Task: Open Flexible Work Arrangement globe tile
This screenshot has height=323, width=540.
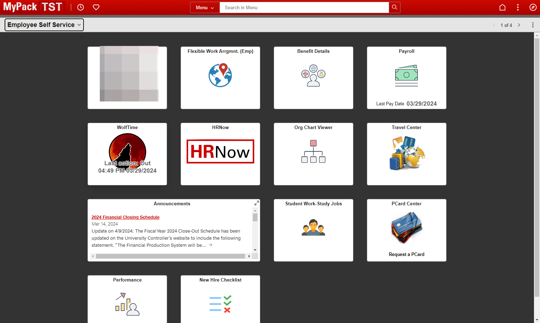Action: (x=220, y=75)
